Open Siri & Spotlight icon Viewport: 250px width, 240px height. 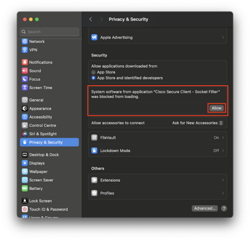click(x=24, y=134)
